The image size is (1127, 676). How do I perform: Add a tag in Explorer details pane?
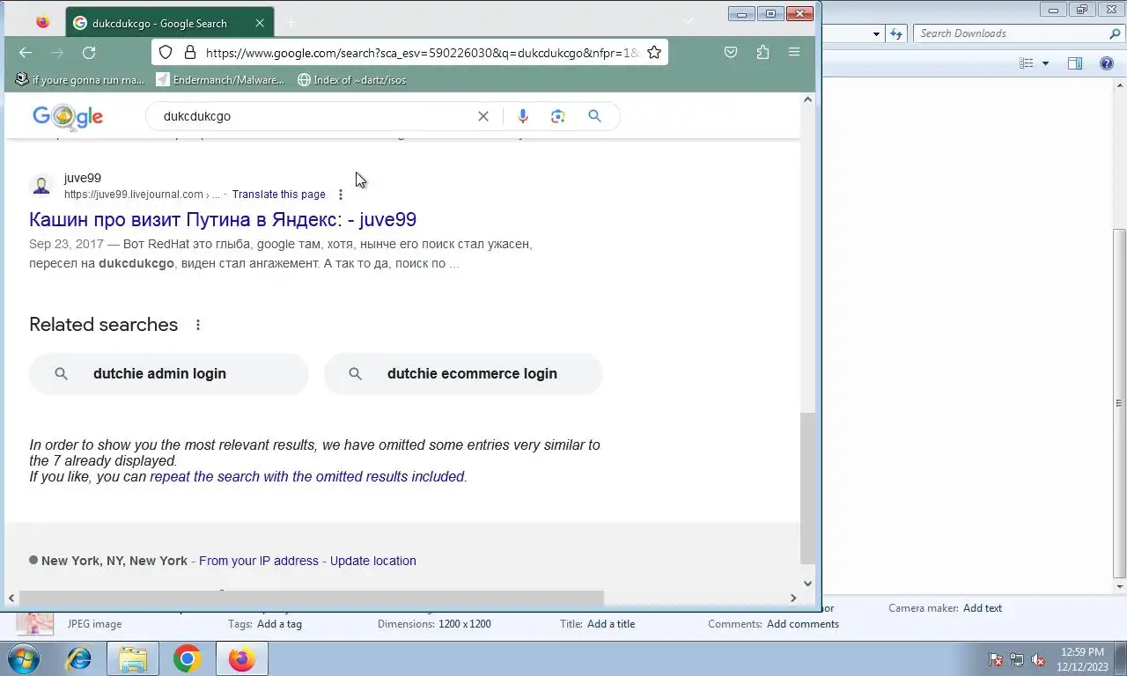(279, 624)
